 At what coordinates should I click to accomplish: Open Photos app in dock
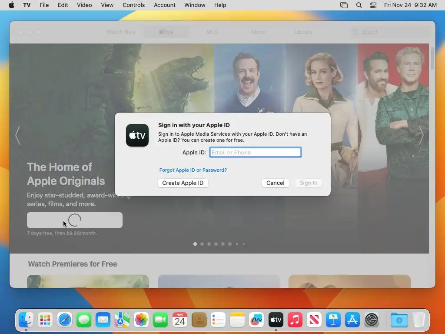141,320
